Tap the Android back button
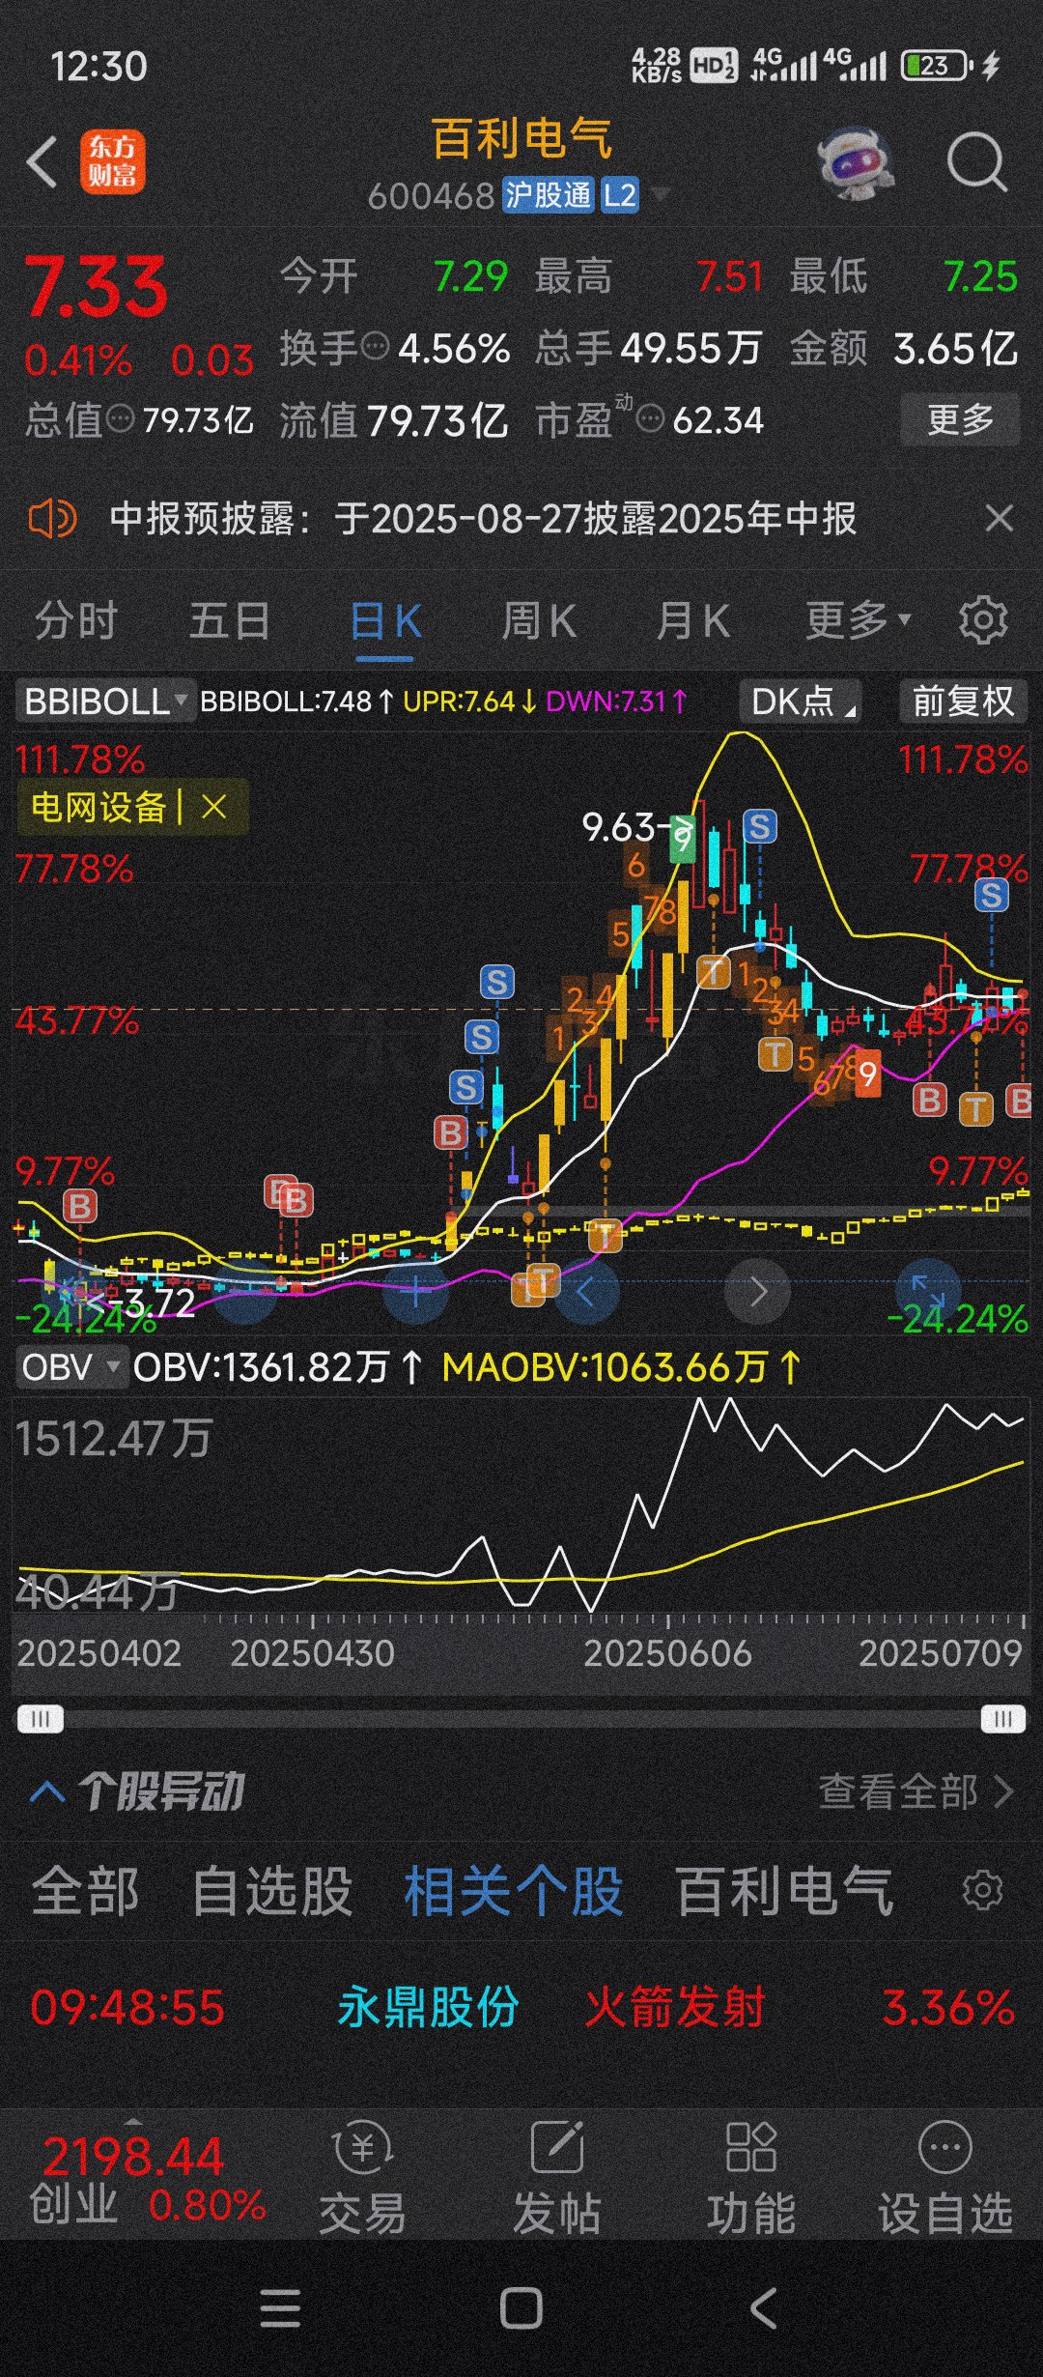The height and width of the screenshot is (2377, 1043). pyautogui.click(x=763, y=2310)
